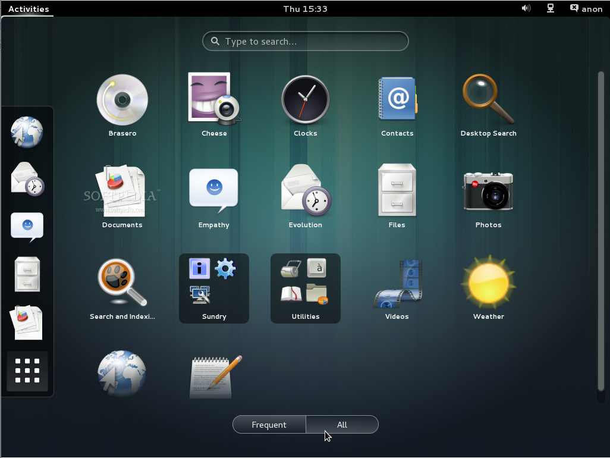Launch Brasero disc burner
This screenshot has height=458, width=610.
pyautogui.click(x=122, y=105)
